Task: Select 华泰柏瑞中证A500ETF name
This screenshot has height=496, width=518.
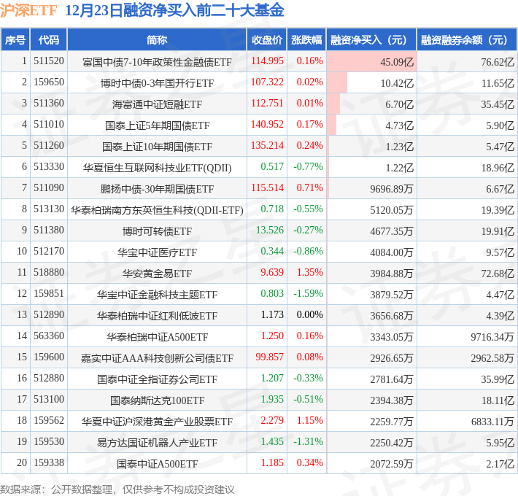Action: 157,337
